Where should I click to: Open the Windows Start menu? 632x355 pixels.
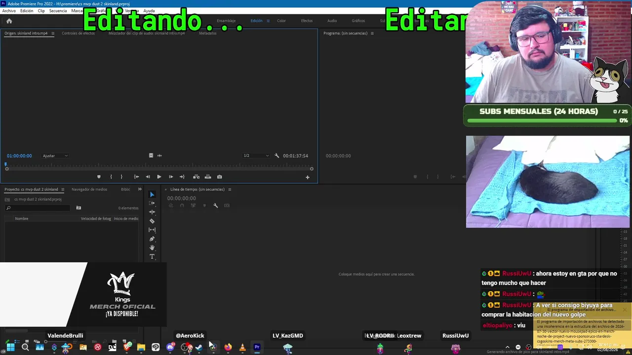coord(10,347)
